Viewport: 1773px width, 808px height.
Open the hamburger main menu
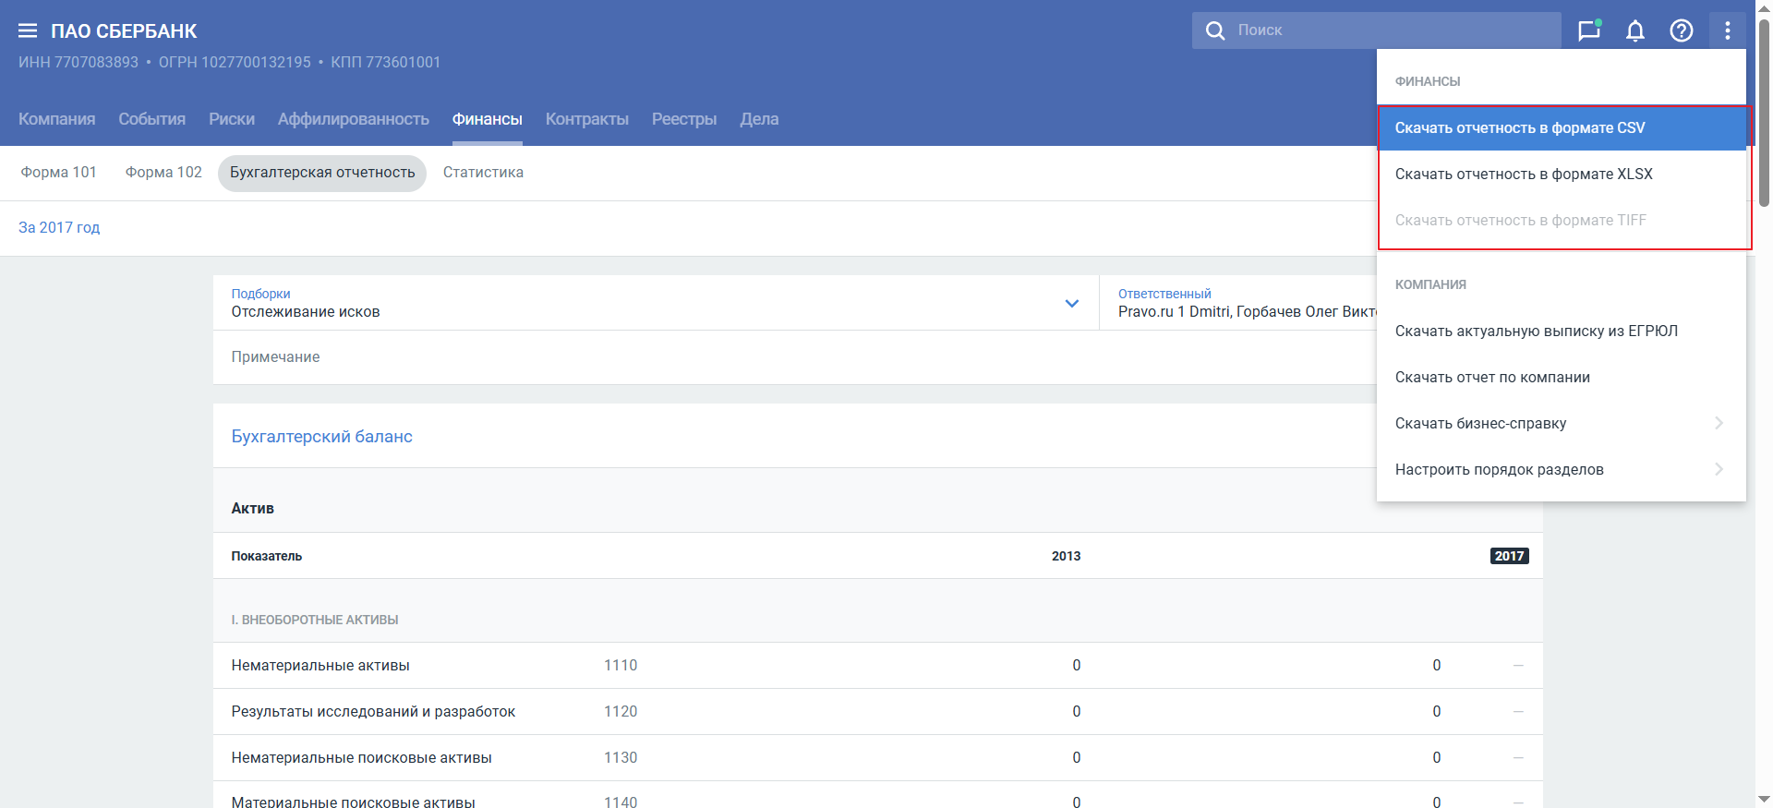(x=28, y=31)
